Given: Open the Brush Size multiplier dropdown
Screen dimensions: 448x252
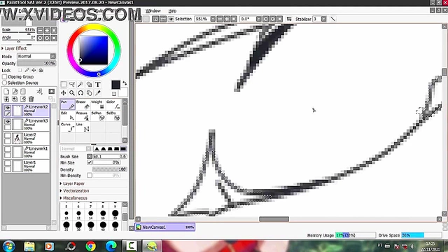Looking at the screenshot, I should [90, 156].
